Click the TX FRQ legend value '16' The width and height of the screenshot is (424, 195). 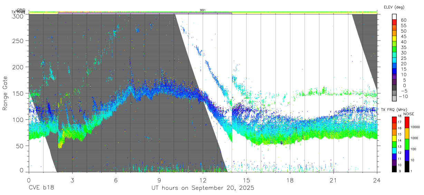(399, 128)
